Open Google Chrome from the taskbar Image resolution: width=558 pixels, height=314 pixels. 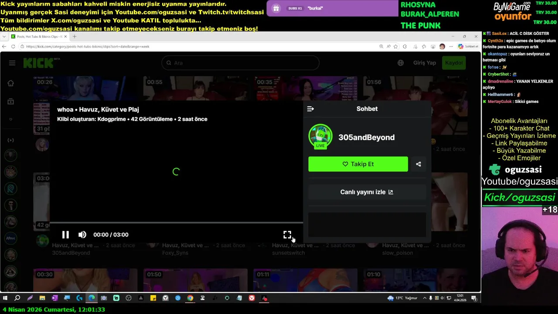tap(190, 298)
